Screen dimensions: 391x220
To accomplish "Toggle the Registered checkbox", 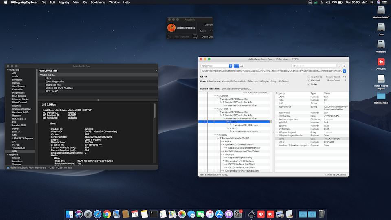I will coord(308,77).
